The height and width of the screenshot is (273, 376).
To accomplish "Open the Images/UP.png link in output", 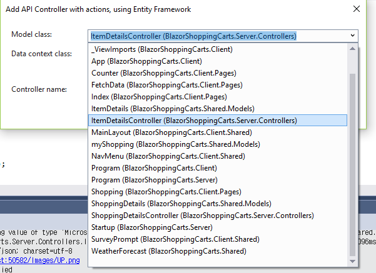I will (40, 261).
